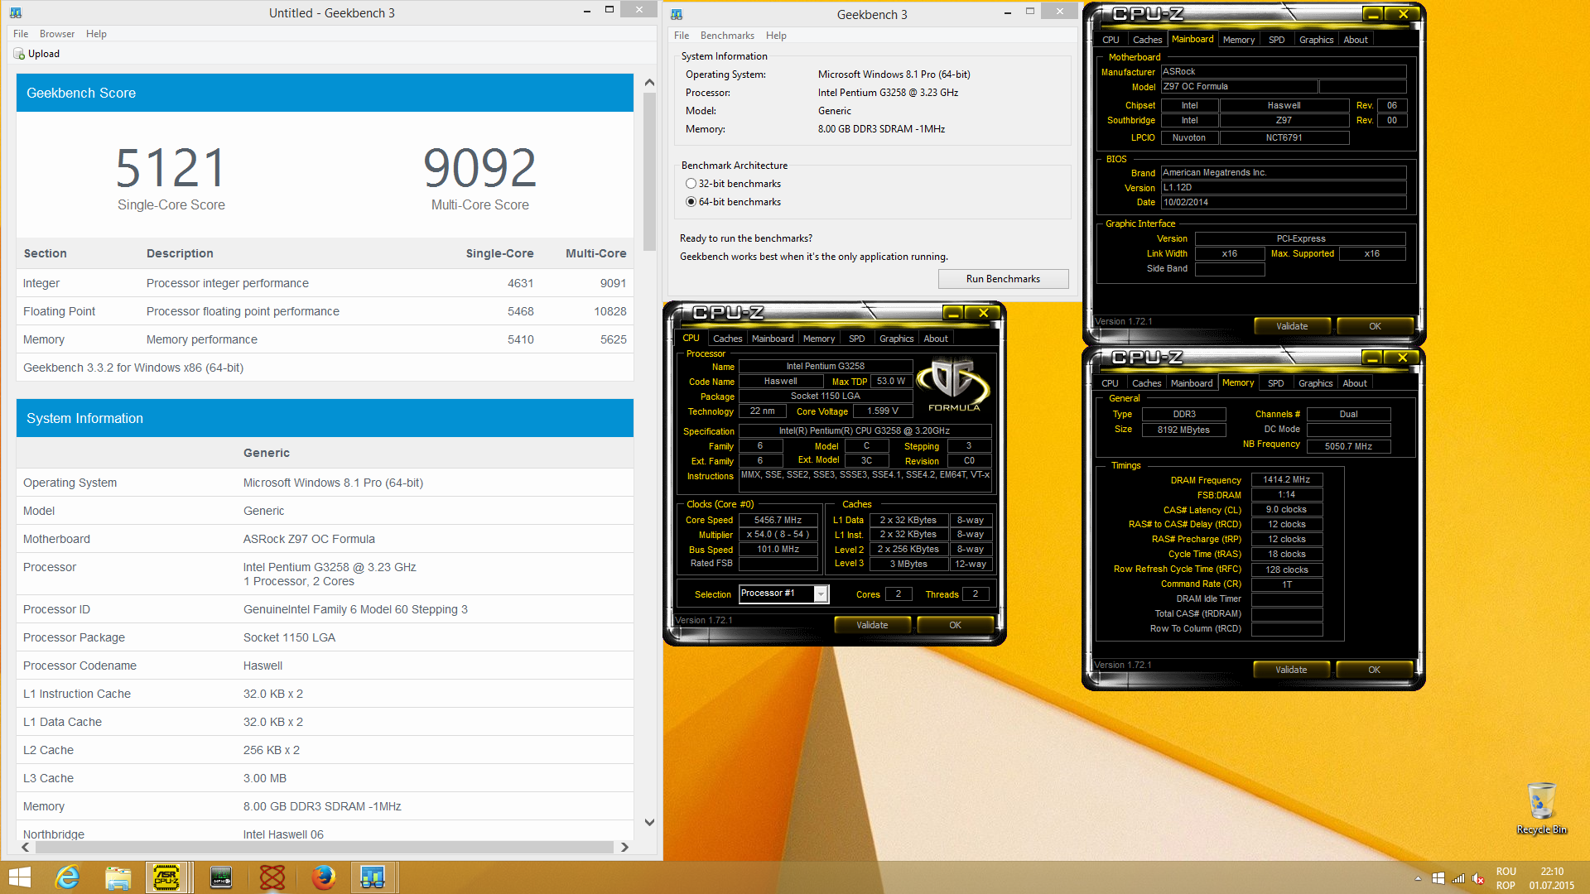This screenshot has width=1590, height=894.
Task: Click scroll right arrow in Geekbench results
Action: (x=625, y=847)
